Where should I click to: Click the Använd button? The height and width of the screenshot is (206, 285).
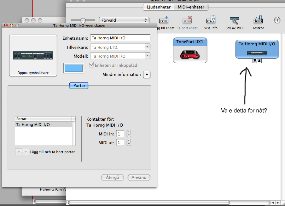point(139,177)
